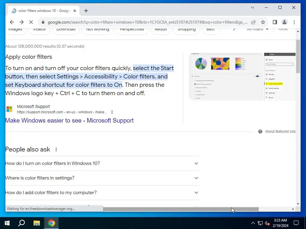View site information via the lock icon

click(43, 22)
